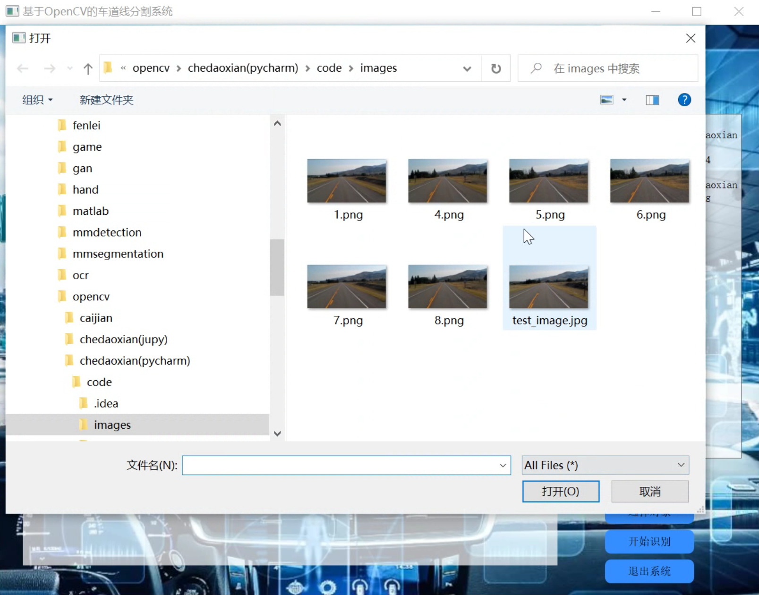
Task: Expand the file name history dropdown
Action: point(503,466)
